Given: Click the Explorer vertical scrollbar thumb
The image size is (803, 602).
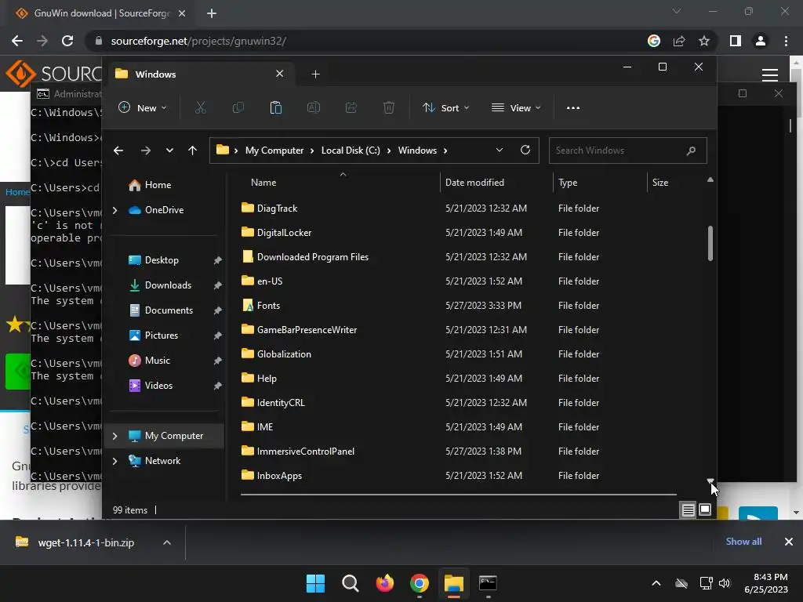Looking at the screenshot, I should pos(710,243).
